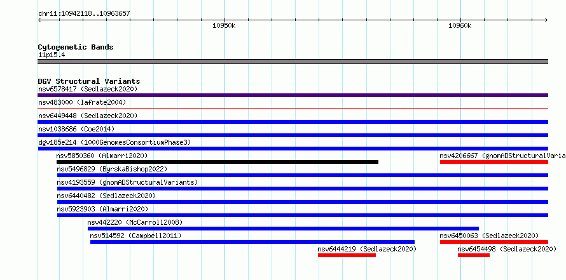566x280 pixels.
Task: Open dgv185e214 (1000GenomesConsortiumPhase3) label
Action: point(114,142)
